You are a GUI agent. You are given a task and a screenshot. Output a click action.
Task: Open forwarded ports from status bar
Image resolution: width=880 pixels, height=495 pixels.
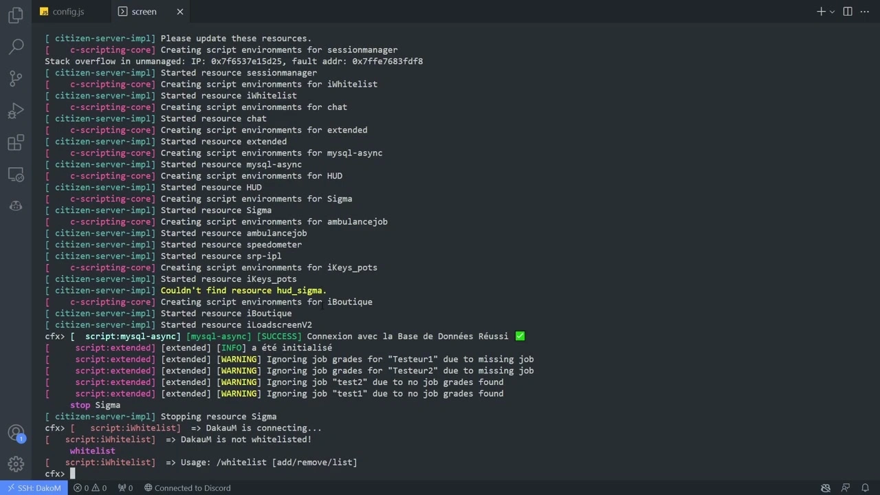(x=125, y=488)
